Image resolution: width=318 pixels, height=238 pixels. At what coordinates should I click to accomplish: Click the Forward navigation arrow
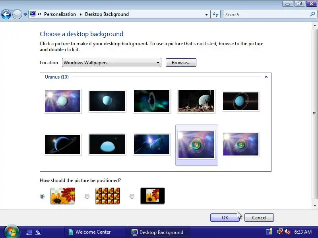(17, 14)
